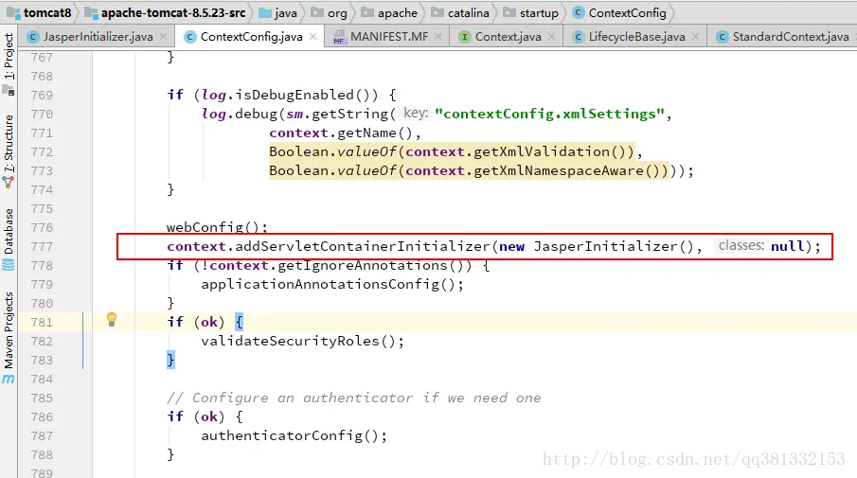Click the 'classes:' parameter hint
The image size is (857, 478).
pos(741,246)
